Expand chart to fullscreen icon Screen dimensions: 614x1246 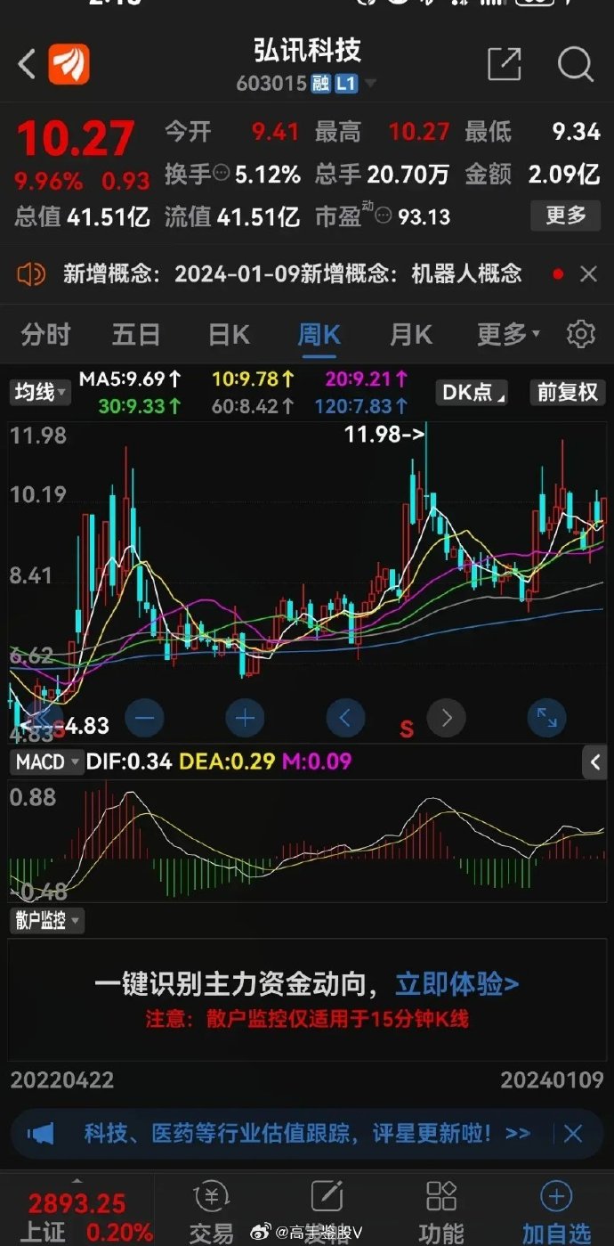(x=547, y=718)
